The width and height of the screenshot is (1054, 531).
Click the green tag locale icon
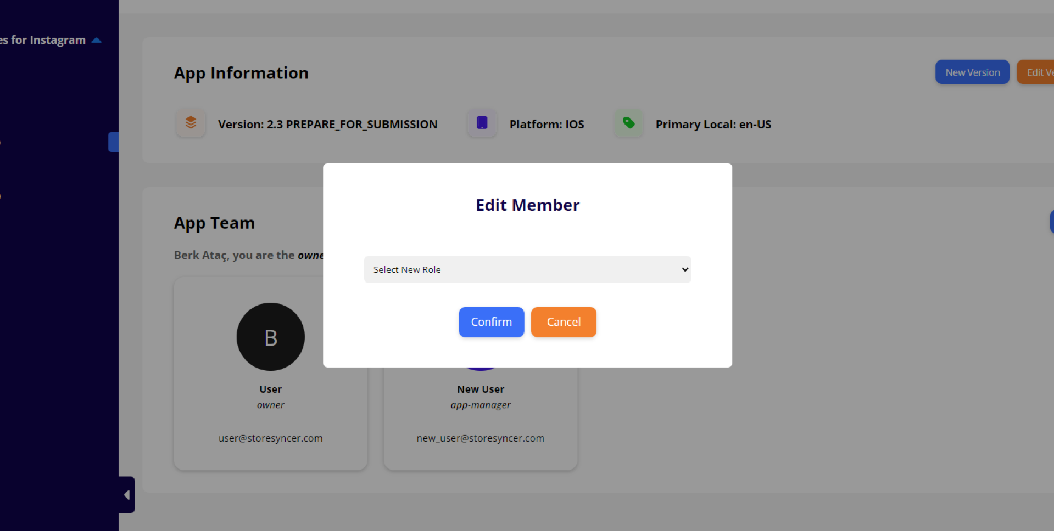pos(628,123)
